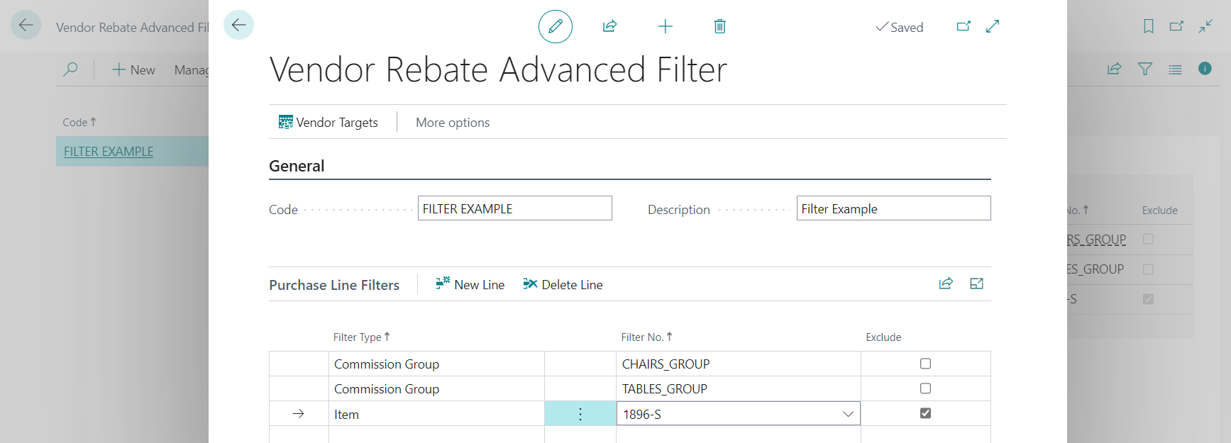The image size is (1231, 443).
Task: Toggle first Exclude checkbox in background FactBox
Action: [x=1148, y=240]
